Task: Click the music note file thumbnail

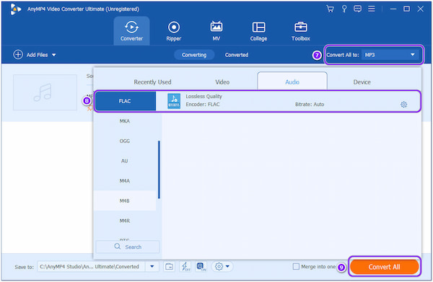Action: (45, 92)
